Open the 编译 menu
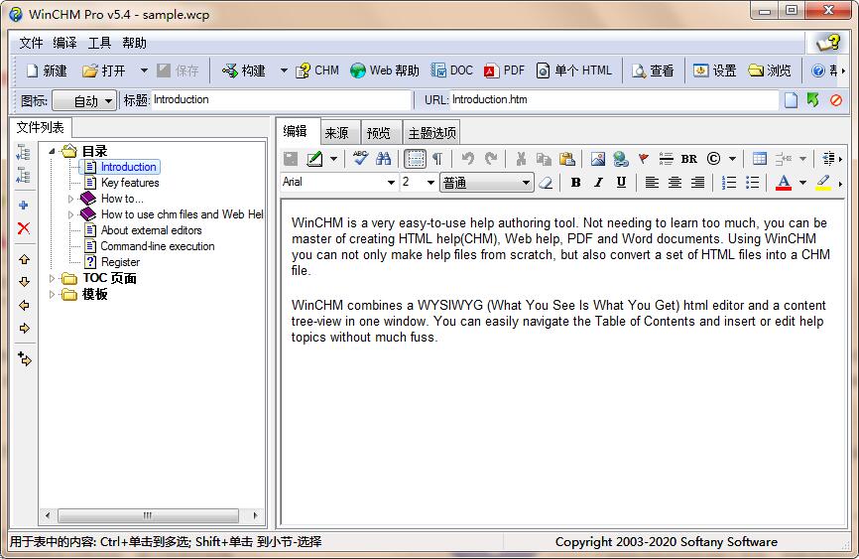 tap(64, 43)
